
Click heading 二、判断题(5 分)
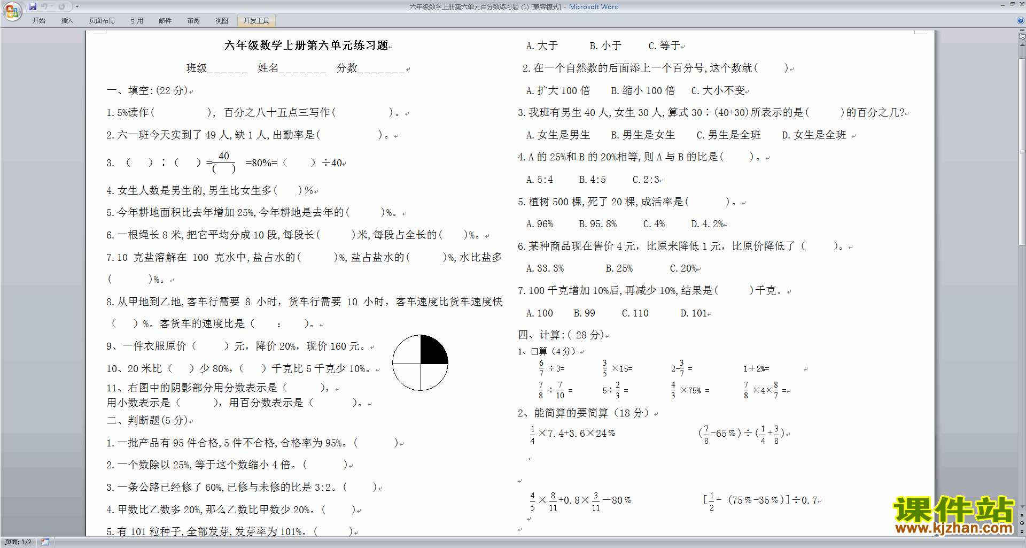[x=147, y=420]
